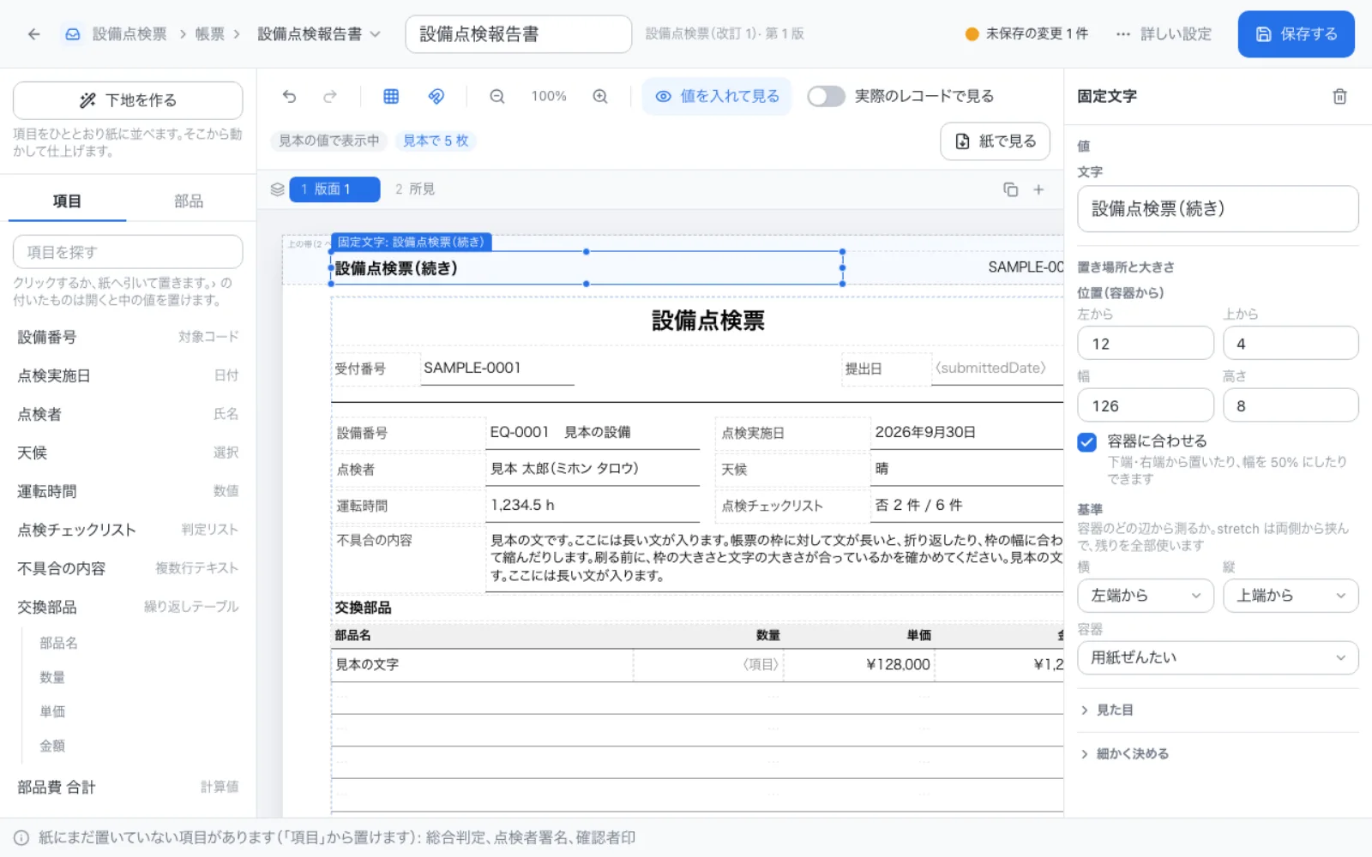Click the 幅 field showing 126
1372x857 pixels.
pyautogui.click(x=1146, y=406)
